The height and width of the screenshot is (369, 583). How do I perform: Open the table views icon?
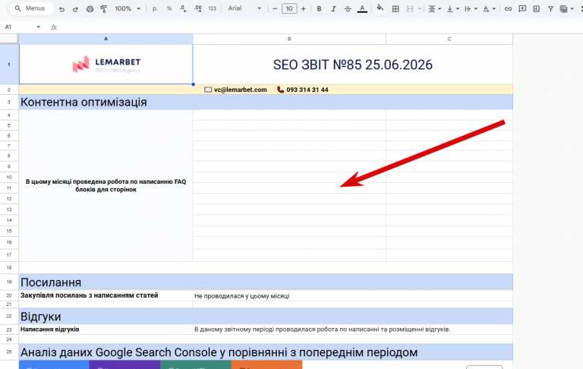pos(564,8)
